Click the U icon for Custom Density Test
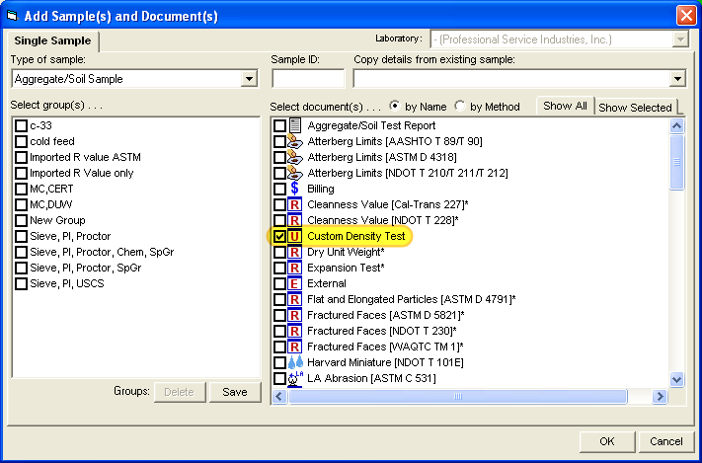Image resolution: width=702 pixels, height=463 pixels. 294,237
